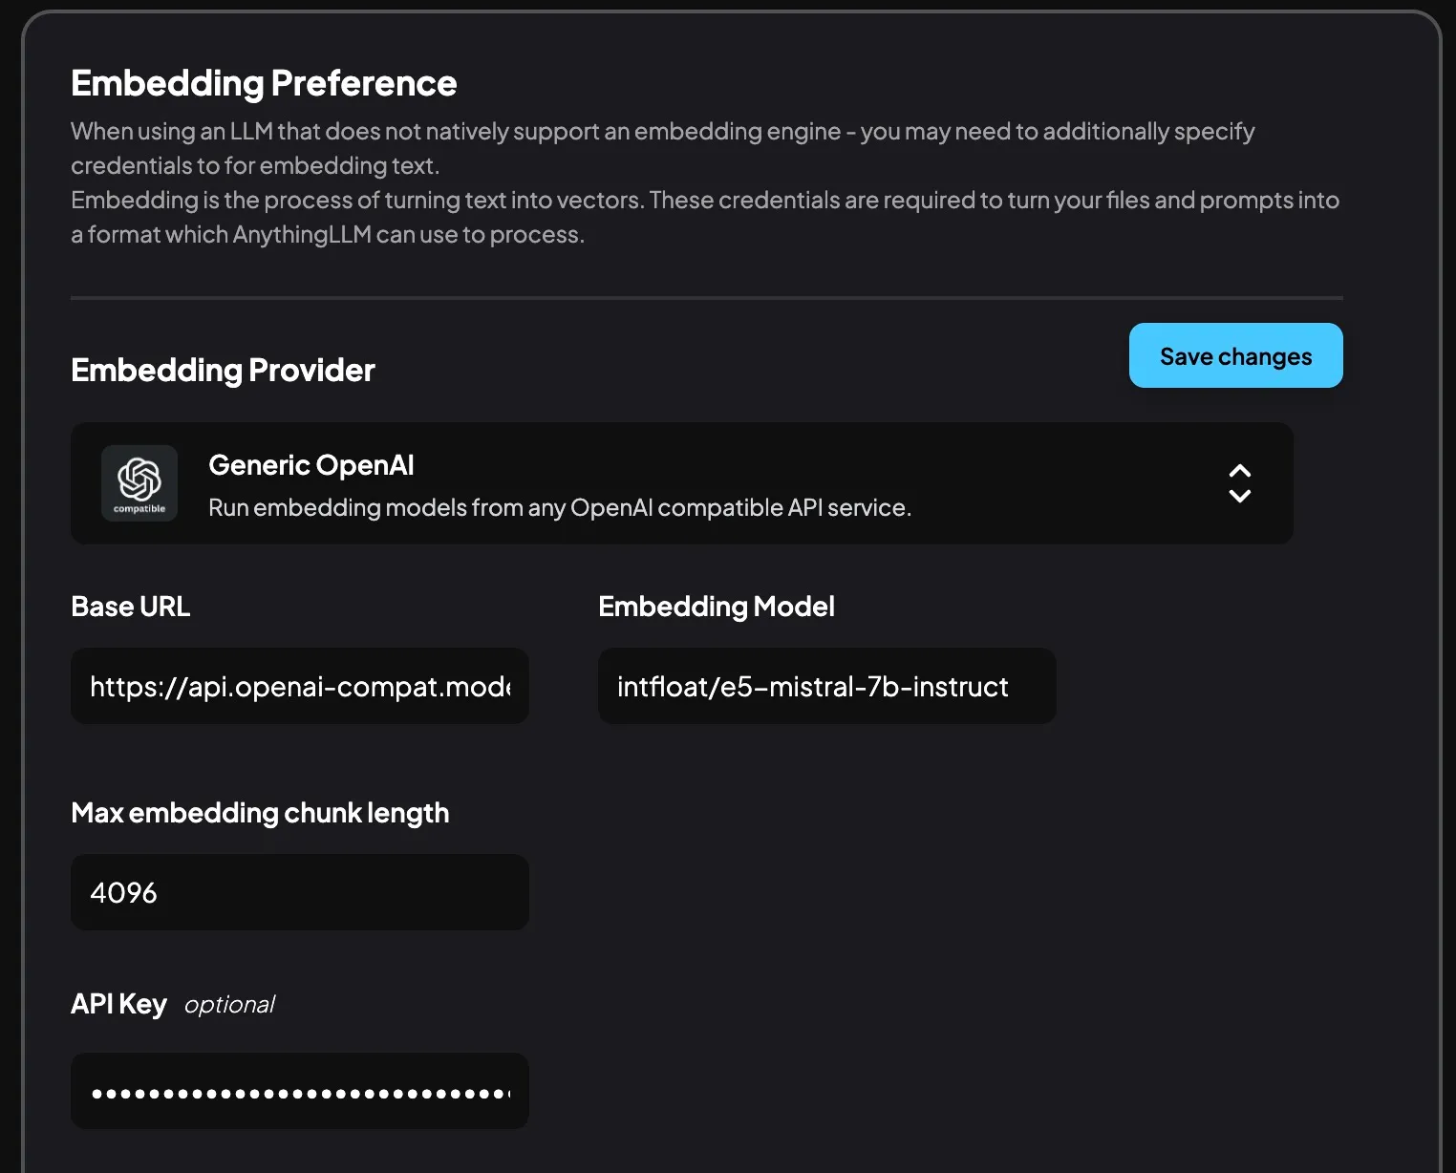Click the 4096 chunk length value

click(122, 892)
